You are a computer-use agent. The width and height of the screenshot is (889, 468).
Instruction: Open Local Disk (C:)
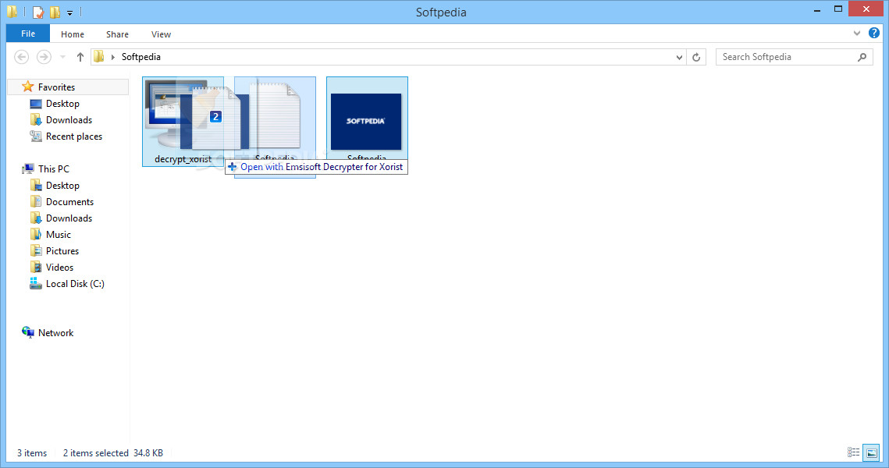tap(75, 284)
